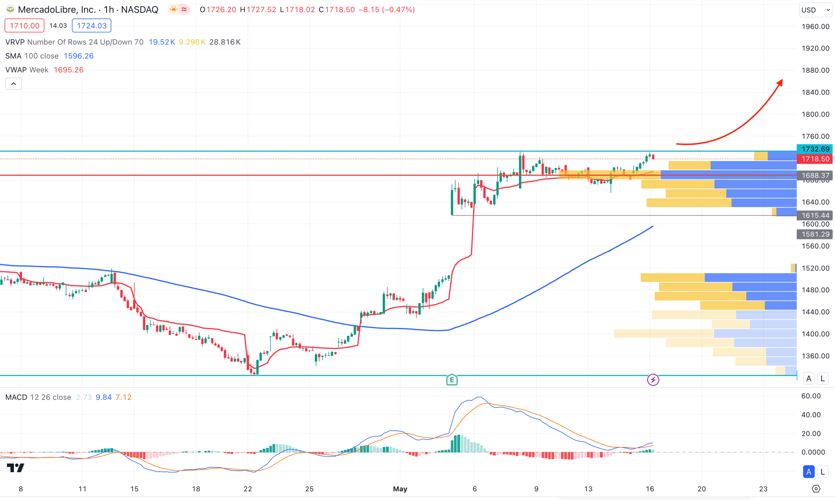Open the USD currency dropdown

[815, 10]
